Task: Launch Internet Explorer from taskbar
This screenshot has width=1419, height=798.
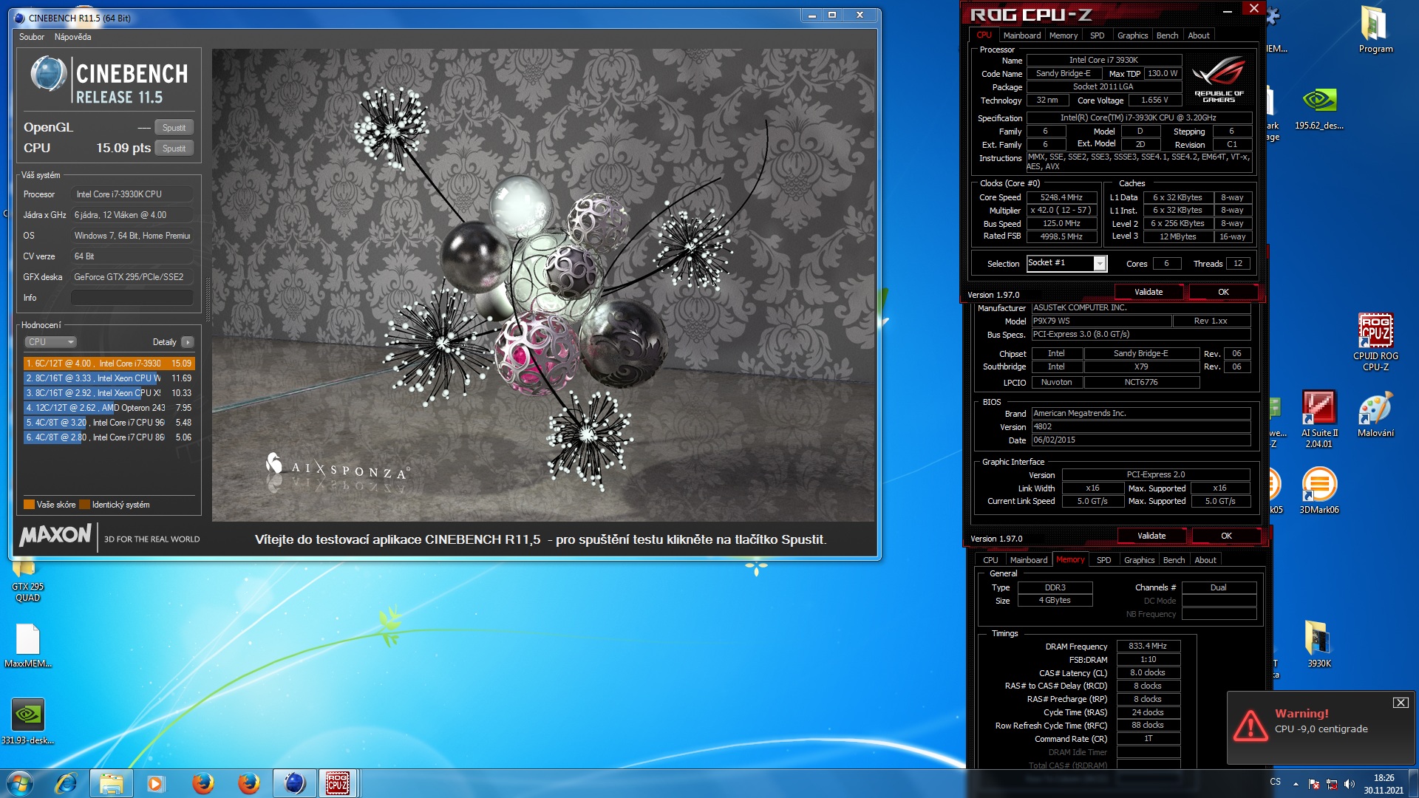Action: click(x=66, y=783)
